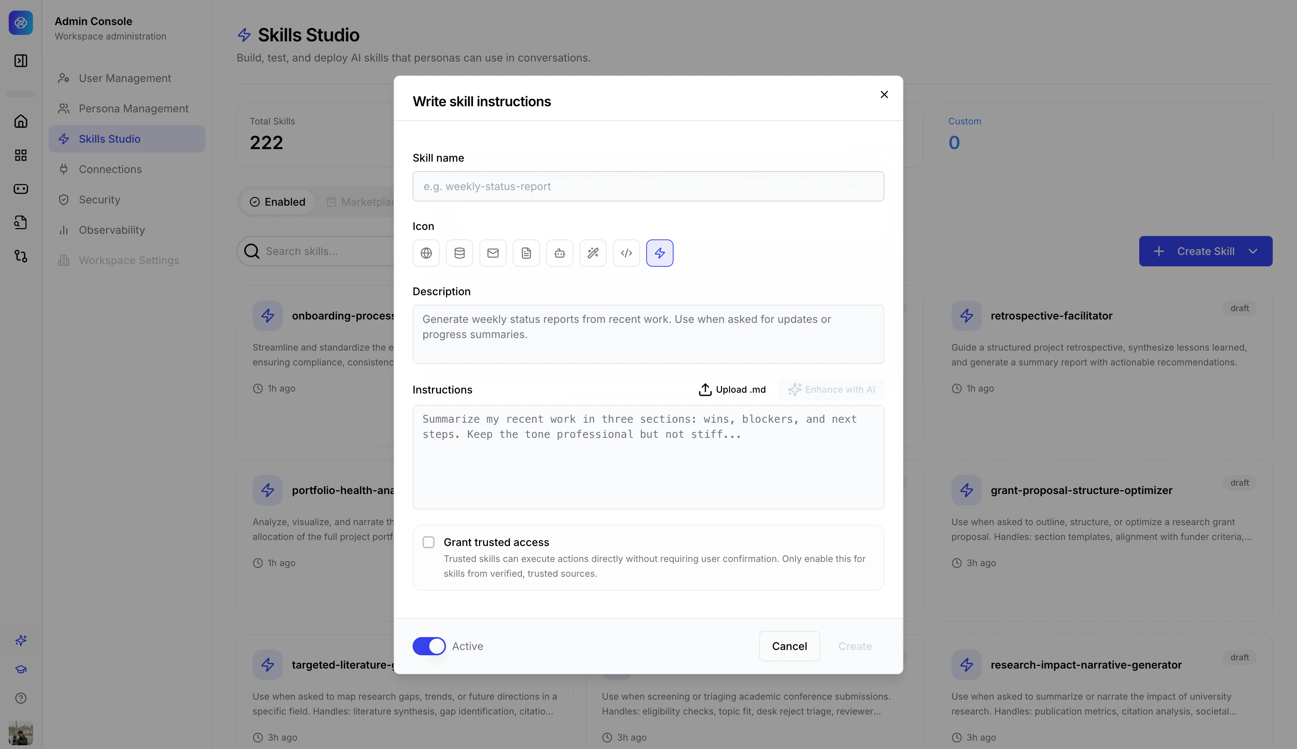Choose the mail envelope skill icon
This screenshot has width=1297, height=749.
[x=493, y=253]
